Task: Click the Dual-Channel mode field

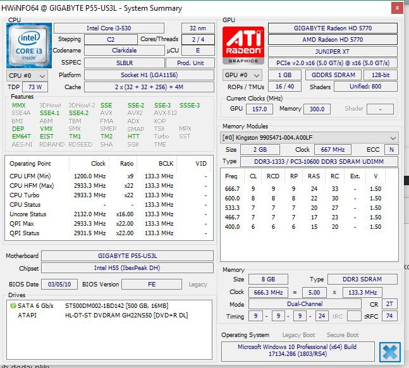Action: click(x=305, y=304)
